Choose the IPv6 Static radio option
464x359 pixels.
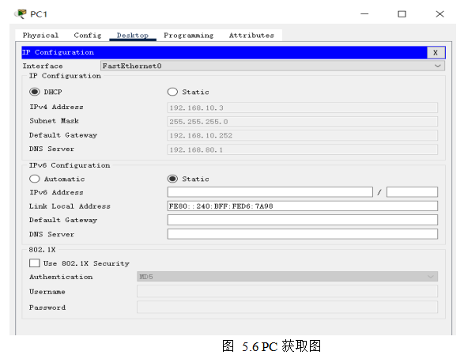172,179
